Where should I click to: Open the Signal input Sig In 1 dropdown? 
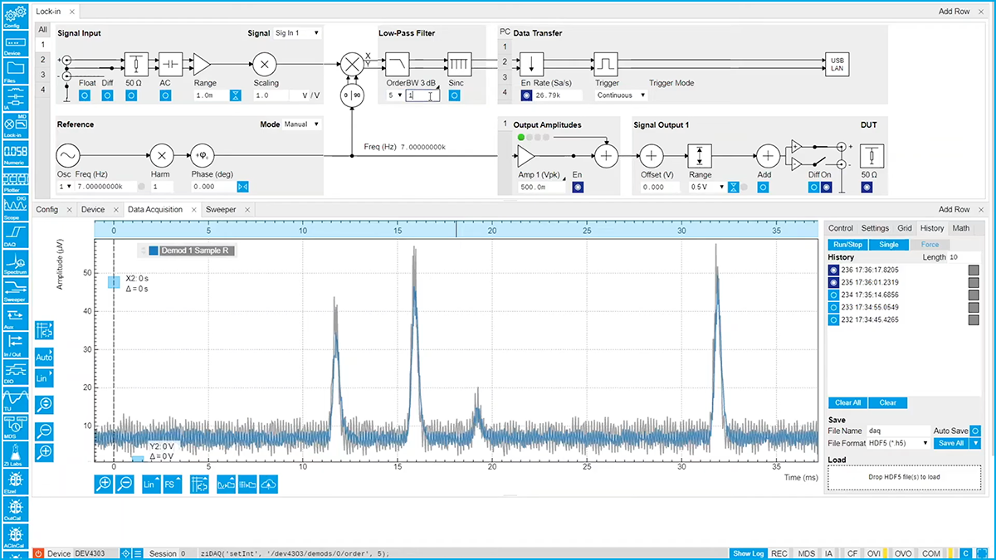(297, 33)
